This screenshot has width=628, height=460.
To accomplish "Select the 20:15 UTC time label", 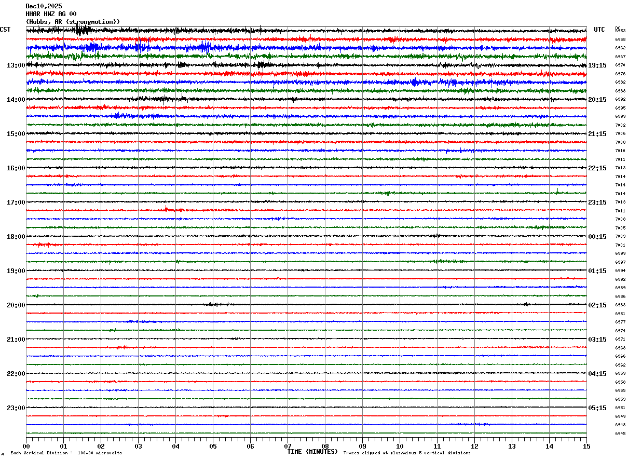I will [x=597, y=100].
